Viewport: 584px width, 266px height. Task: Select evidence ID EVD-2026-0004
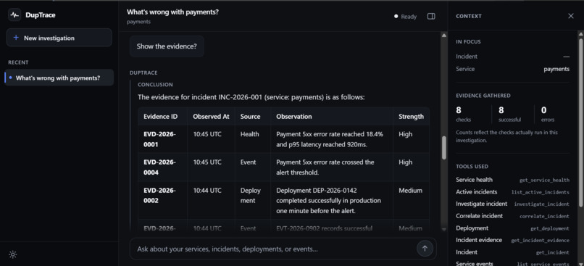[159, 167]
